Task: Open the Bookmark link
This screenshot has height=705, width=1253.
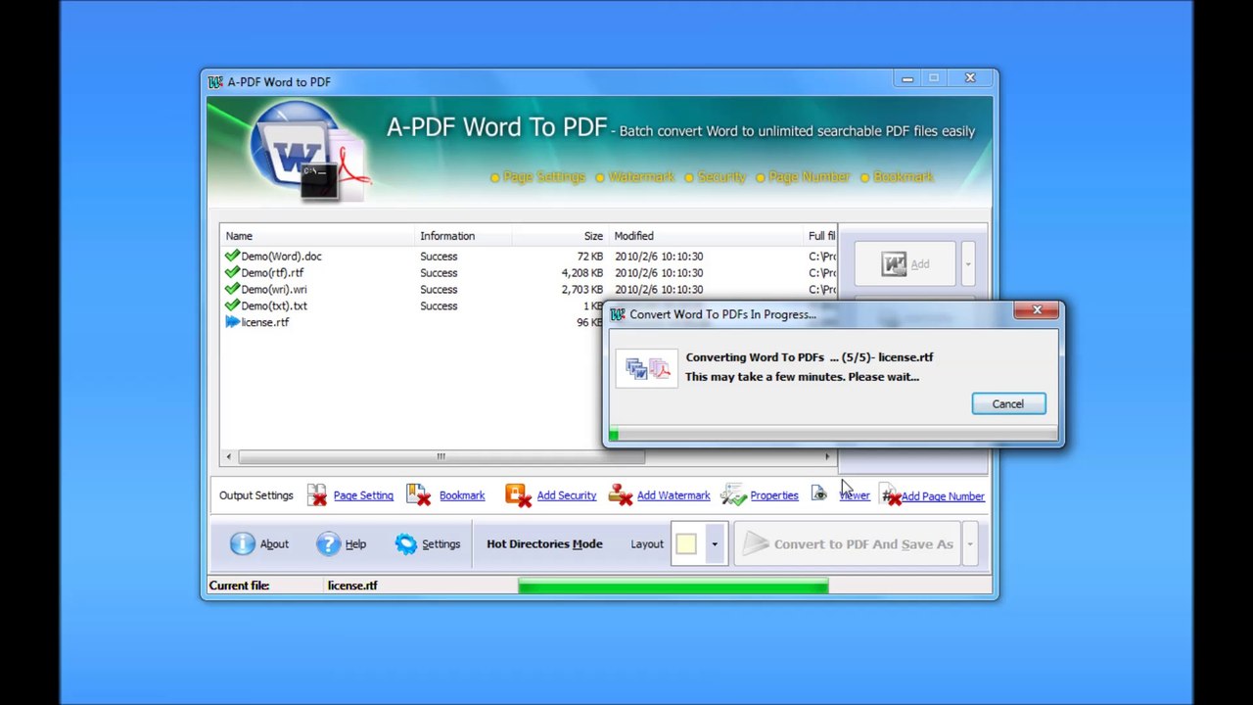Action: tap(462, 495)
